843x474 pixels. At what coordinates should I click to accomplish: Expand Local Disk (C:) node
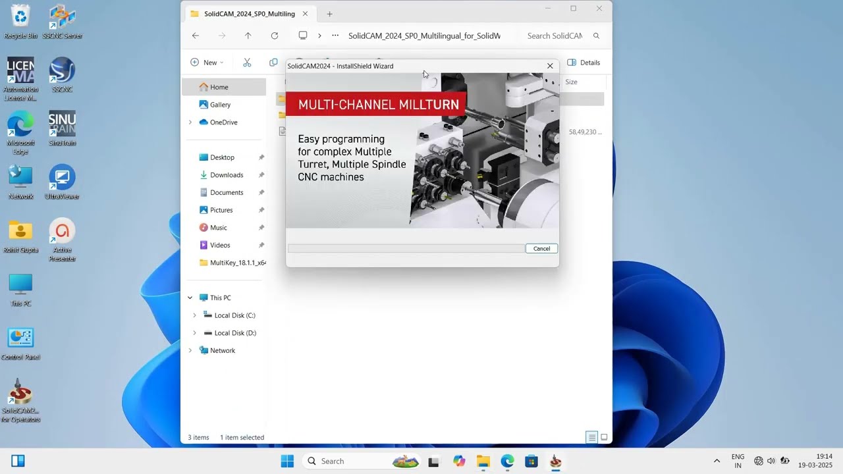194,315
